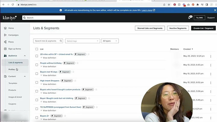Open the browser extensions puzzle icon
The height and width of the screenshot is (122, 217).
tap(198, 5)
